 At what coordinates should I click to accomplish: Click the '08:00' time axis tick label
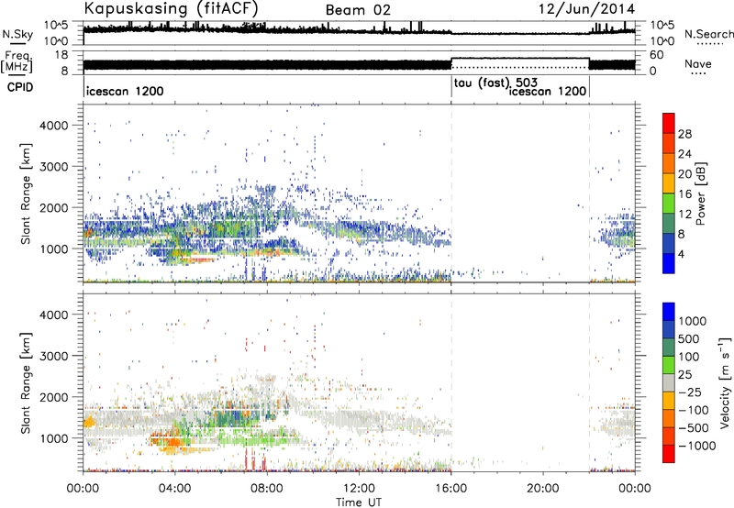point(267,489)
